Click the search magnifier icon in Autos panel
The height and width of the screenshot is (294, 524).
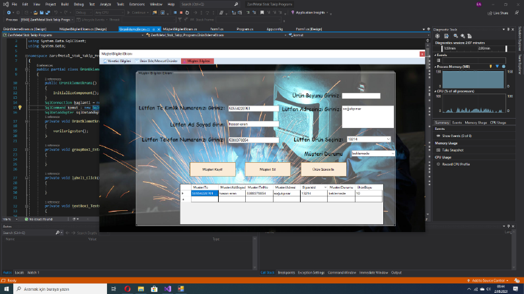point(57,233)
